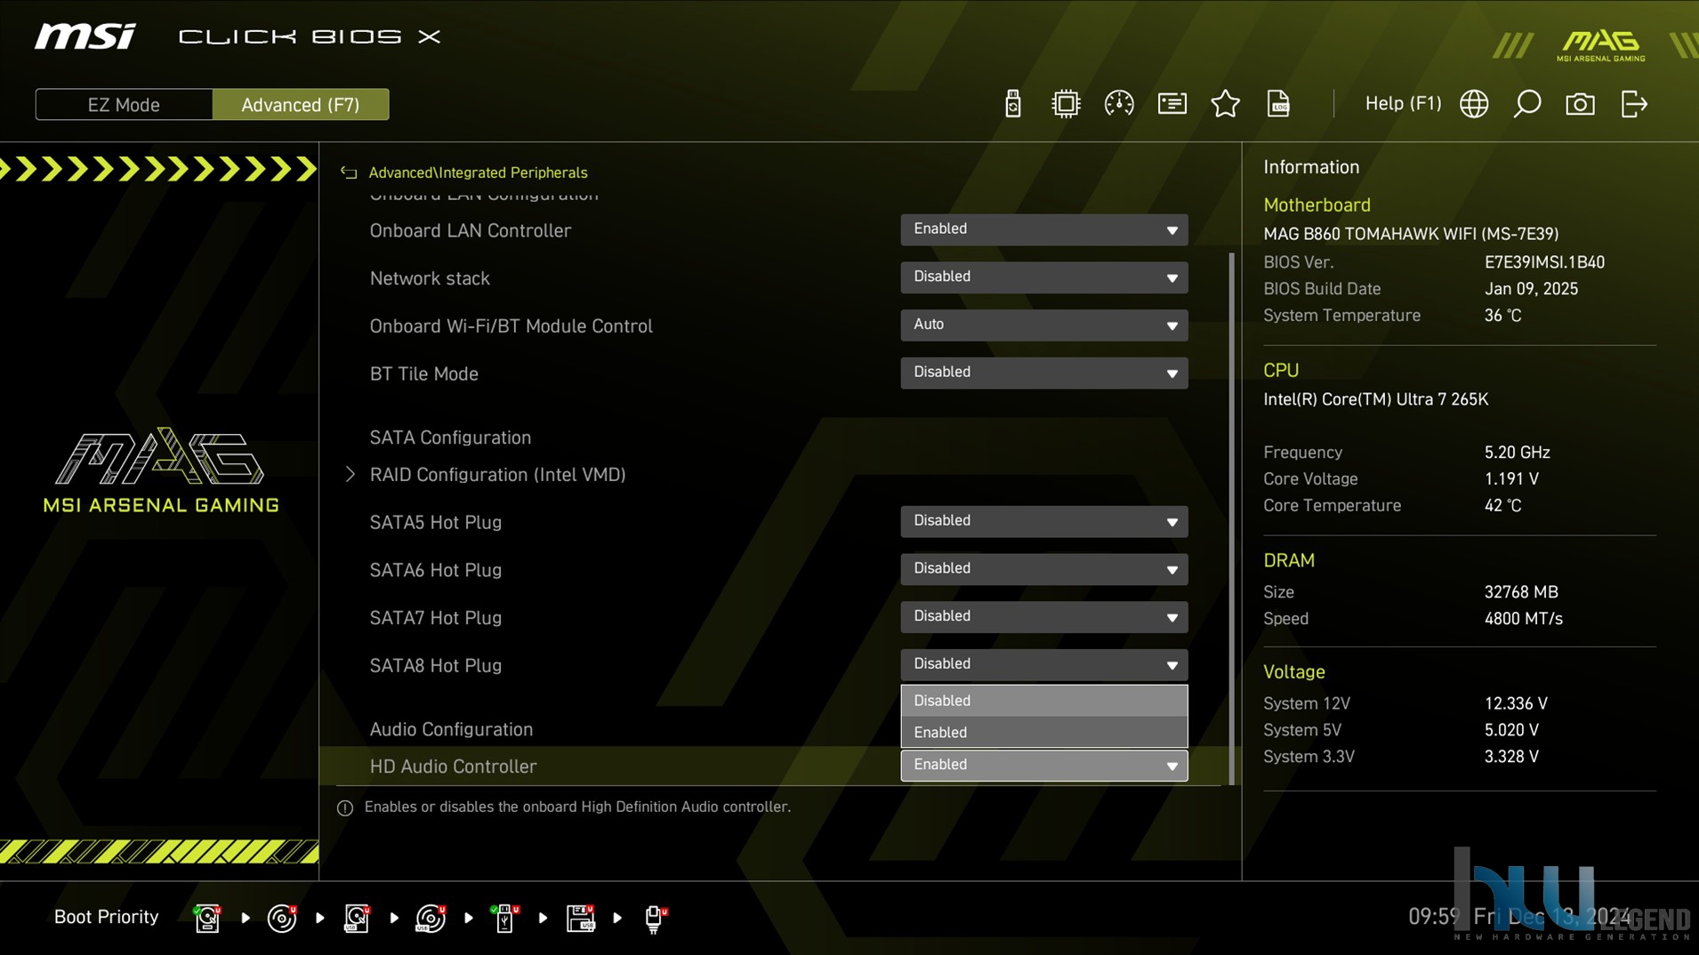Viewport: 1699px width, 955px height.
Task: Go back via the breadcrumb arrow icon
Action: point(349,173)
